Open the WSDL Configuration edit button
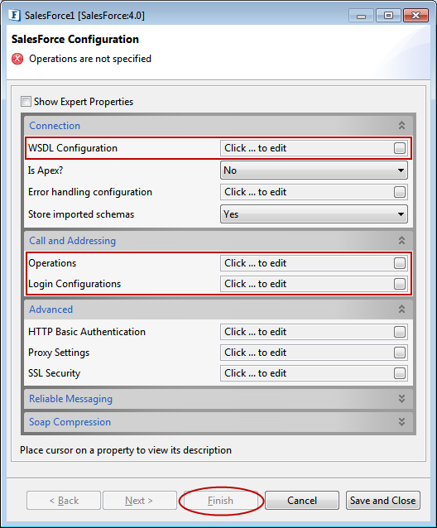The image size is (437, 528). tap(400, 148)
